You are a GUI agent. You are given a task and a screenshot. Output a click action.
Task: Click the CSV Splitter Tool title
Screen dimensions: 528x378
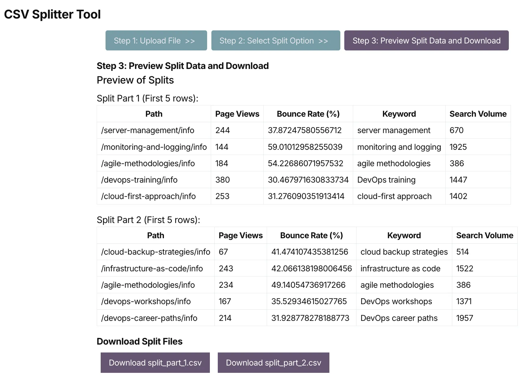[x=52, y=14]
